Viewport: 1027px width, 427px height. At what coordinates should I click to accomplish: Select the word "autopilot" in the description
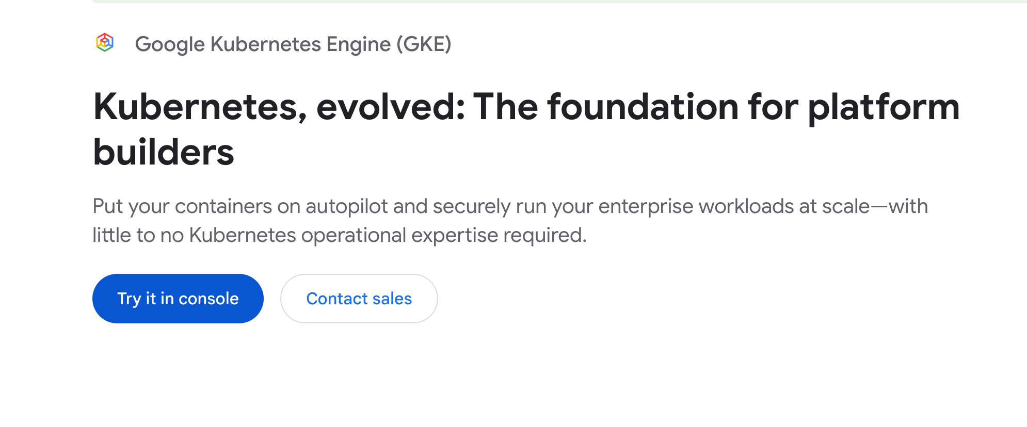[x=346, y=206]
